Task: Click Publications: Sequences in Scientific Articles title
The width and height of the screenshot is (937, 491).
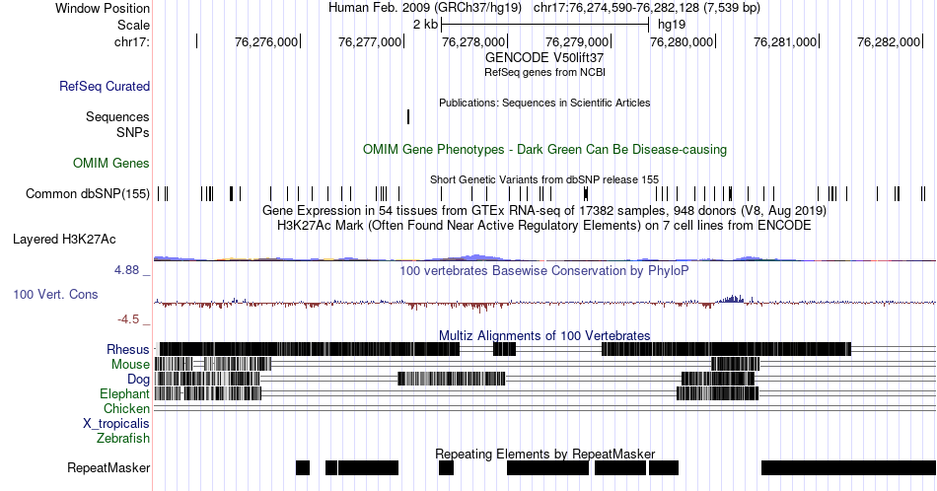Action: tap(544, 103)
